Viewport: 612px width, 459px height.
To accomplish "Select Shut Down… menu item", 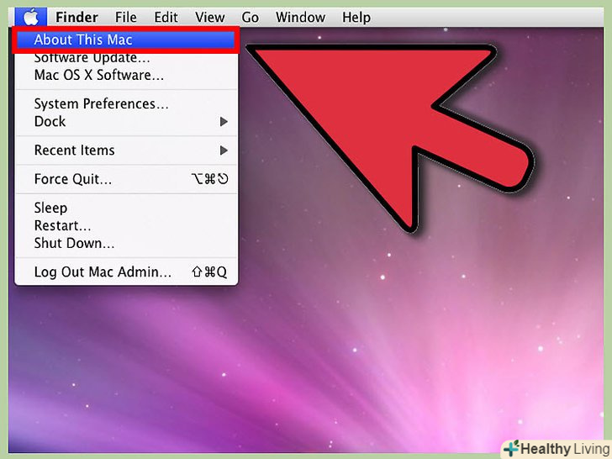I will 126,243.
